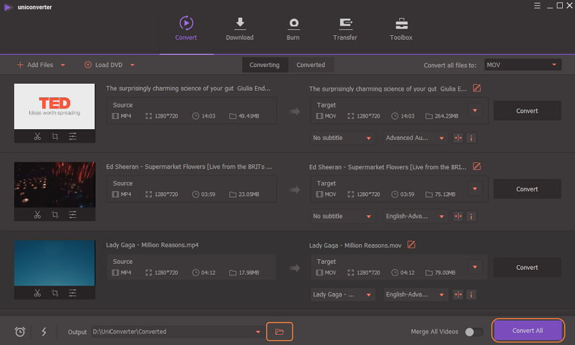Viewport: 575px width, 345px height.
Task: Rename the TED target file
Action: click(x=477, y=88)
